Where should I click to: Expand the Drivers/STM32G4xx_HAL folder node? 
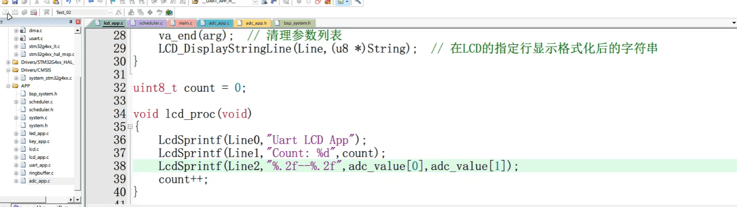(9, 62)
